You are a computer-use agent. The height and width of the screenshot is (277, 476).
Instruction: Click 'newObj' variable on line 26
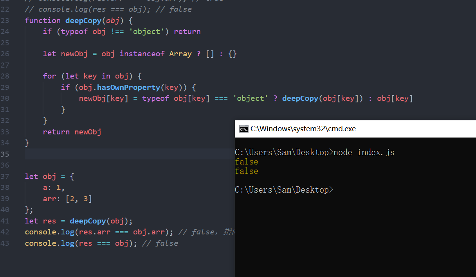point(74,54)
